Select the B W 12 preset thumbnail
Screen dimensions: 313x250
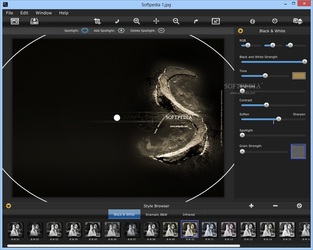click(229, 229)
